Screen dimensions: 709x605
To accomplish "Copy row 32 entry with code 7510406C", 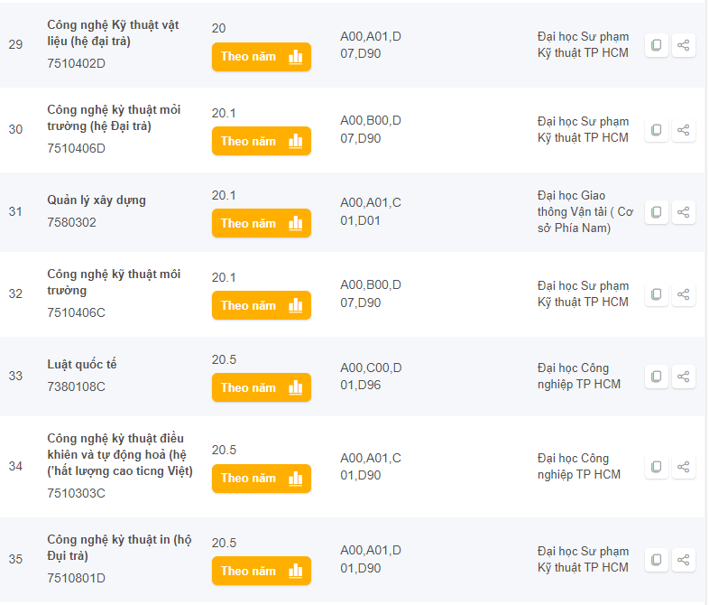I will tap(656, 294).
